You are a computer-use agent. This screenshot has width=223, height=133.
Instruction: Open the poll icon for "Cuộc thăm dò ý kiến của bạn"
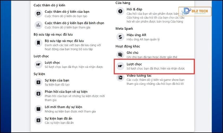38,14
